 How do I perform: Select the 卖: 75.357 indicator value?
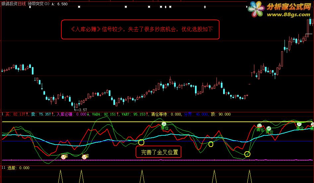point(42,114)
